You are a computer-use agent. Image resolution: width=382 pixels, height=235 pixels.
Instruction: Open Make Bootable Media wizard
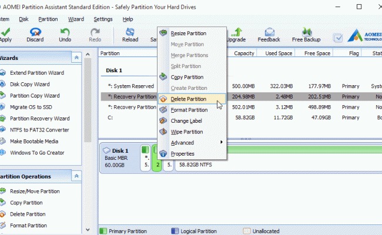click(x=34, y=141)
